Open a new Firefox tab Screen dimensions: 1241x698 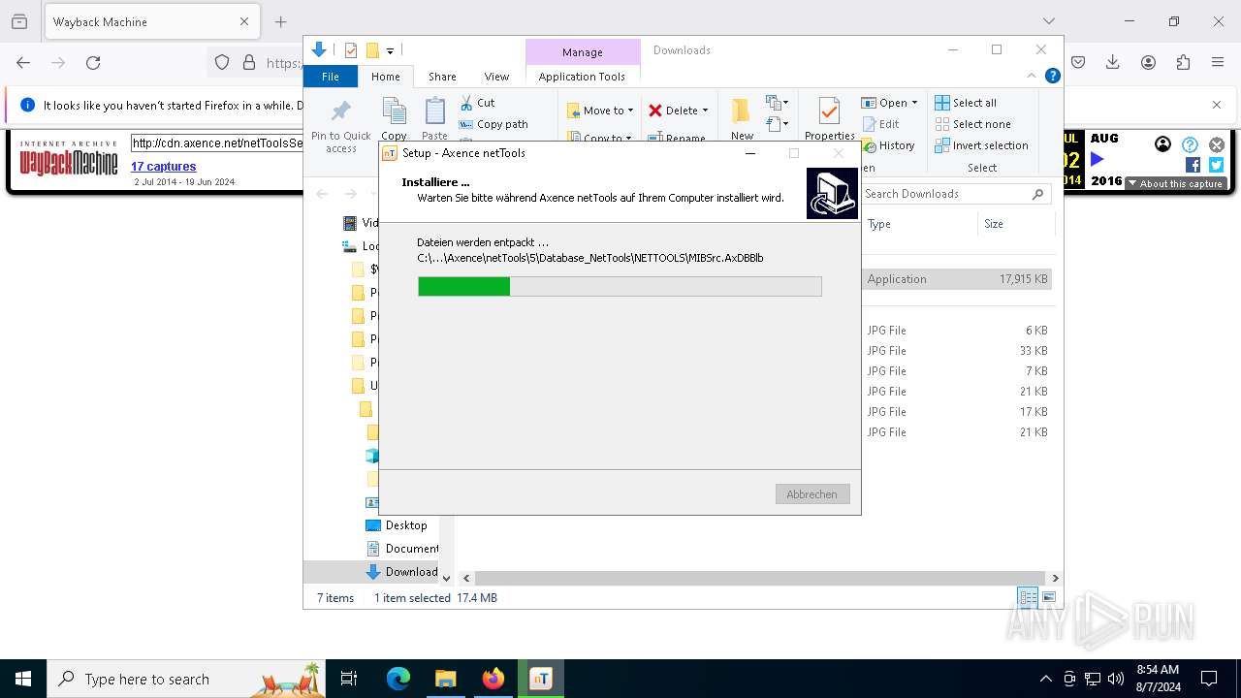(x=280, y=21)
